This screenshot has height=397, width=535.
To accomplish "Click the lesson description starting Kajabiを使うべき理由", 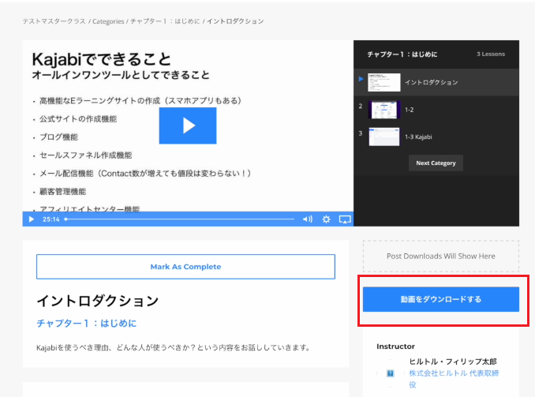I will 174,348.
